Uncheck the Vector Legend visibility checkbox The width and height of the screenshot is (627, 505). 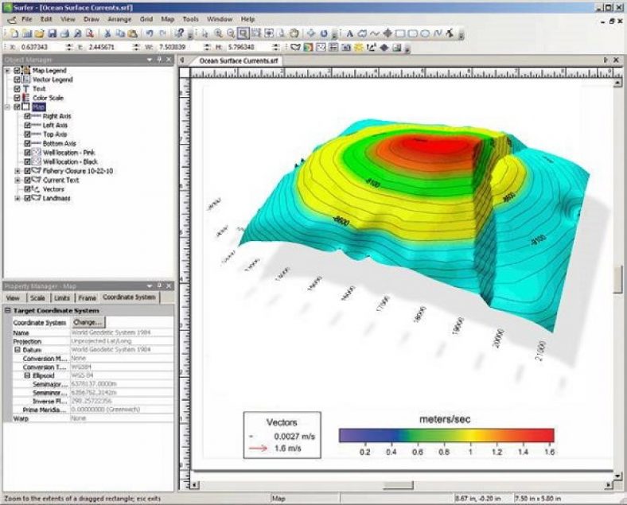[17, 80]
